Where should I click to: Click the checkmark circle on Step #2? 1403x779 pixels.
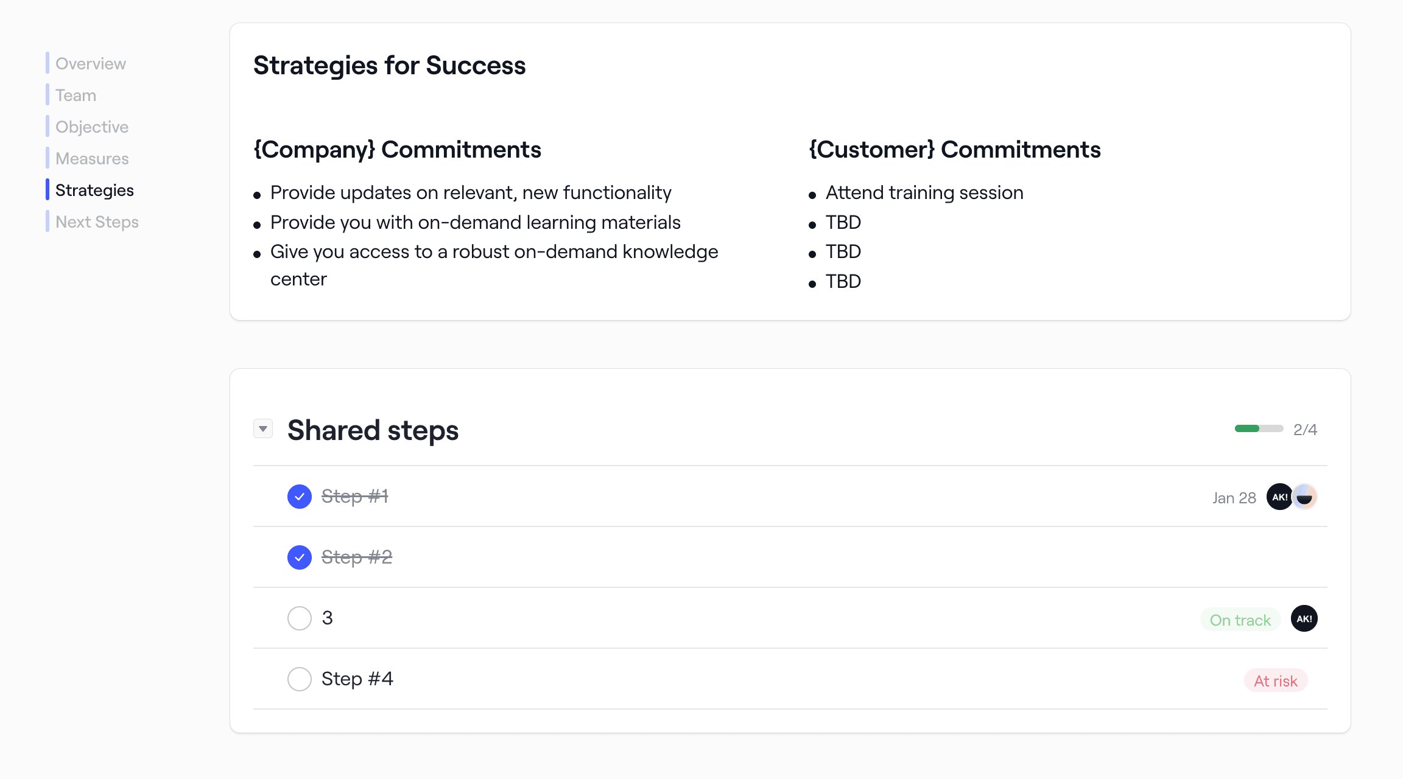pos(299,557)
